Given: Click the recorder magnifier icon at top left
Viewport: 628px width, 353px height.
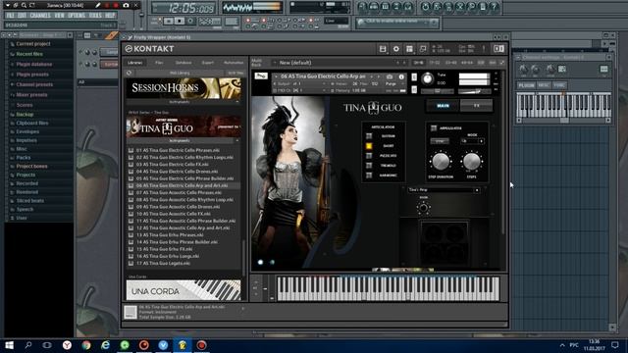Looking at the screenshot, I should (24, 5).
